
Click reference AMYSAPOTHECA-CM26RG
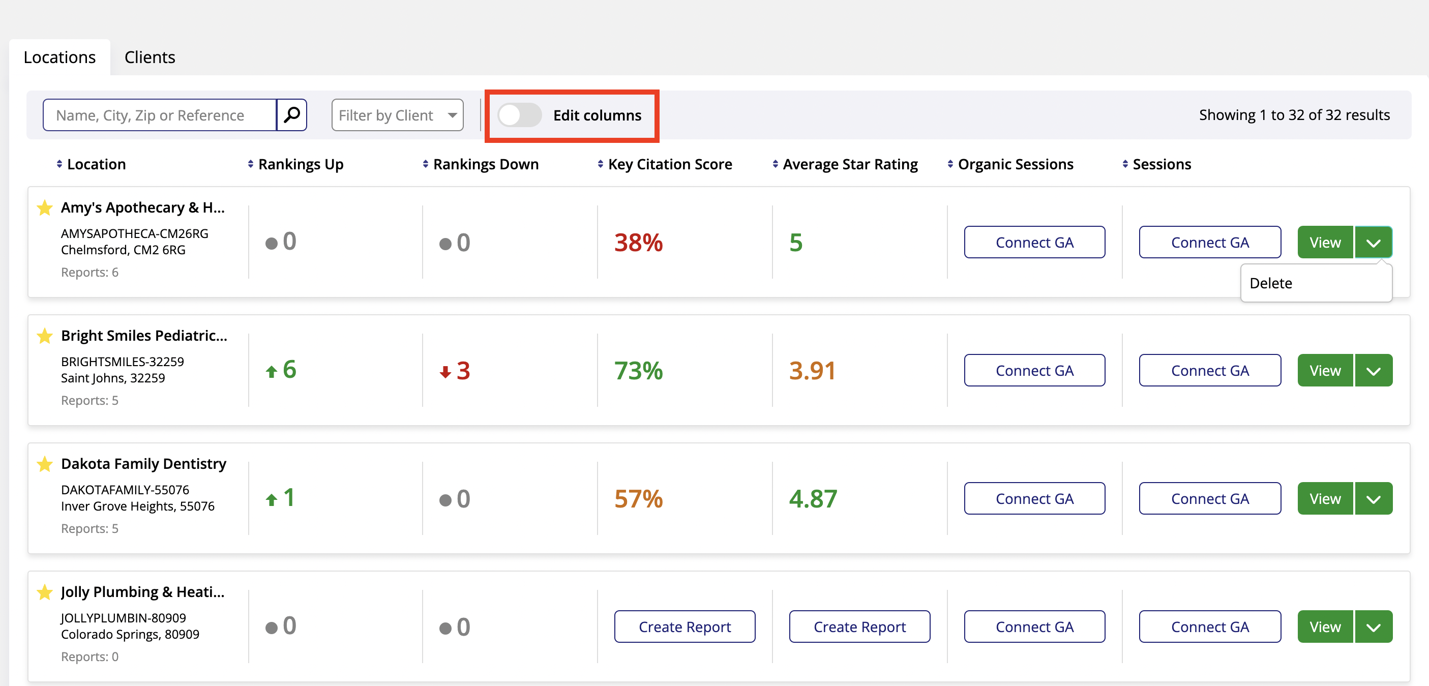tap(135, 233)
